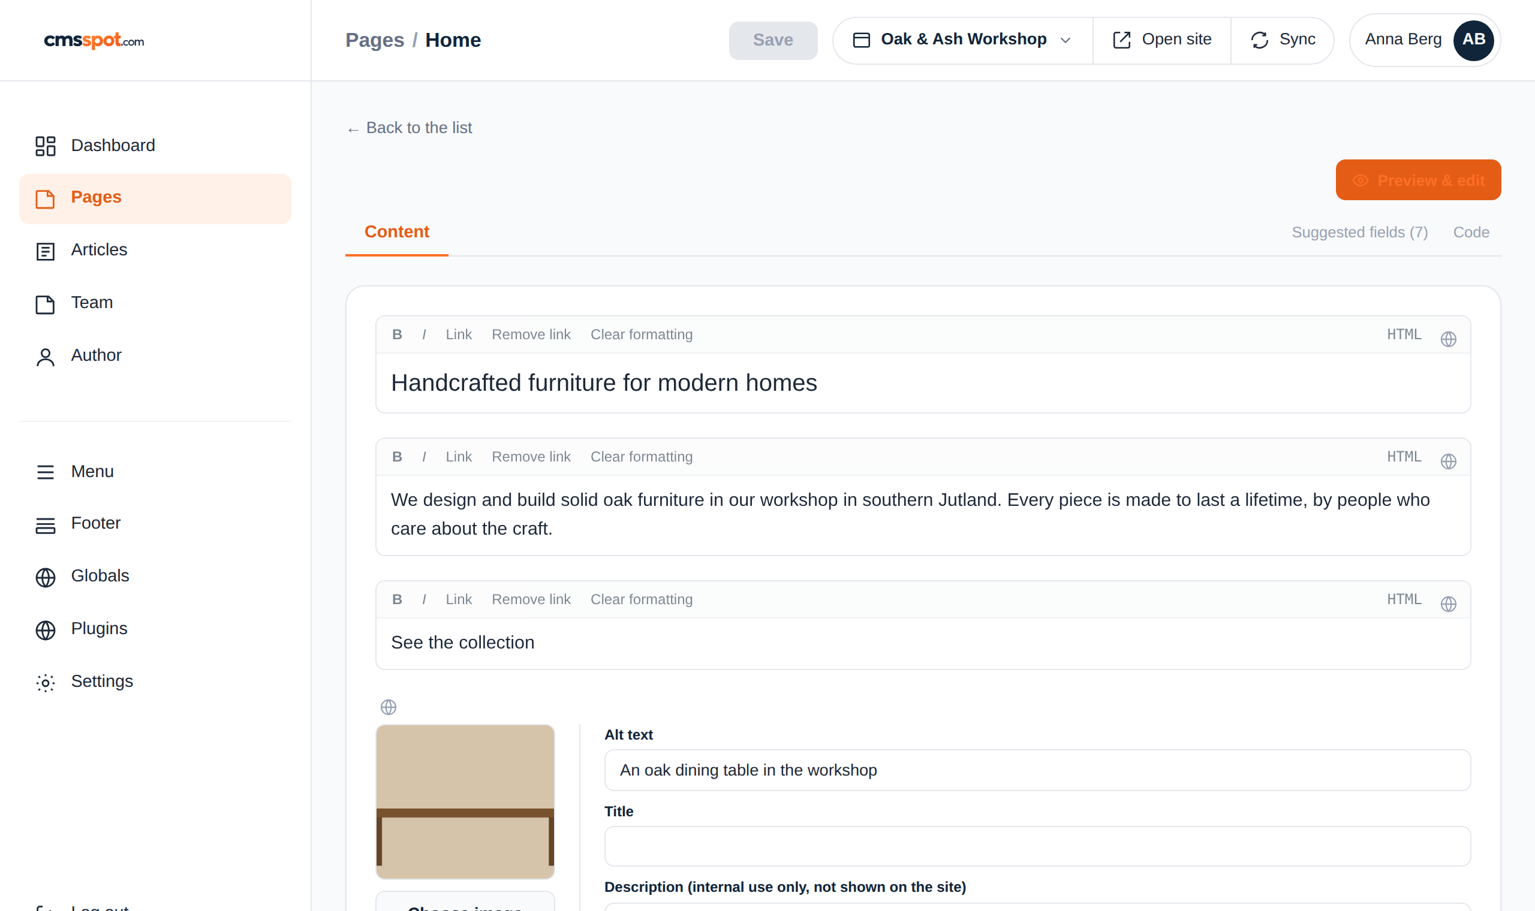Click Clear formatting in the headline editor
Screen dimensions: 1535x911
pyautogui.click(x=641, y=334)
